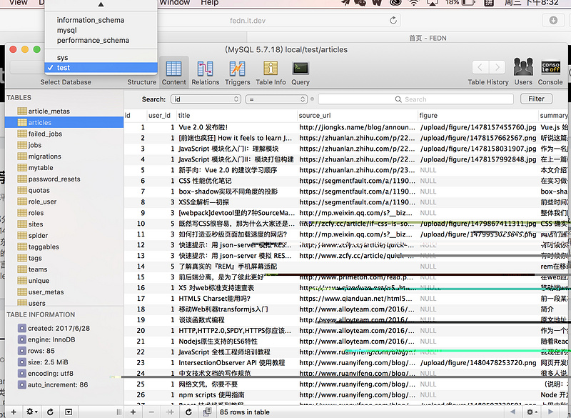Open the Table Info view

tap(271, 73)
